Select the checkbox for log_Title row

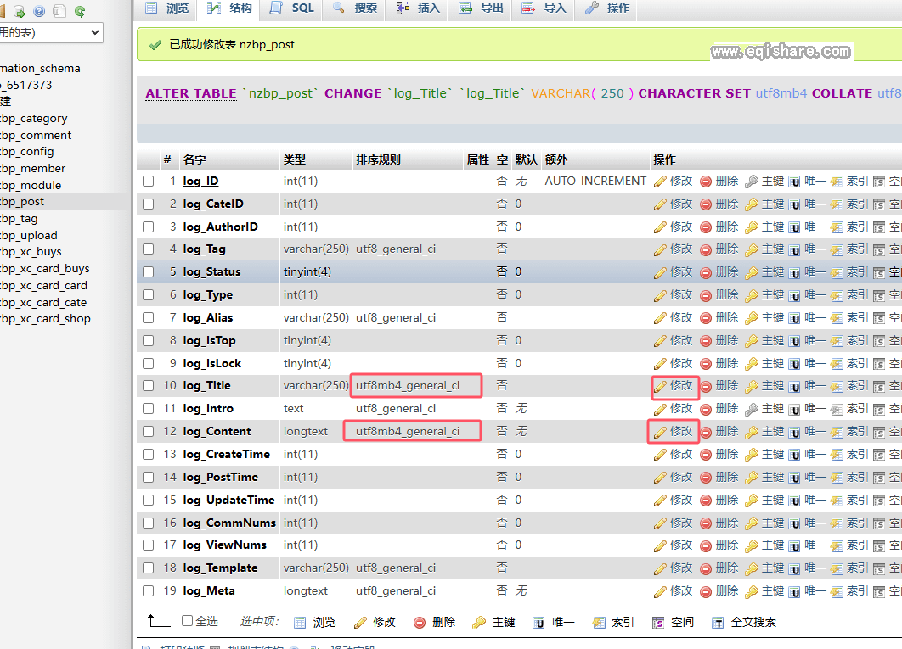tap(149, 385)
